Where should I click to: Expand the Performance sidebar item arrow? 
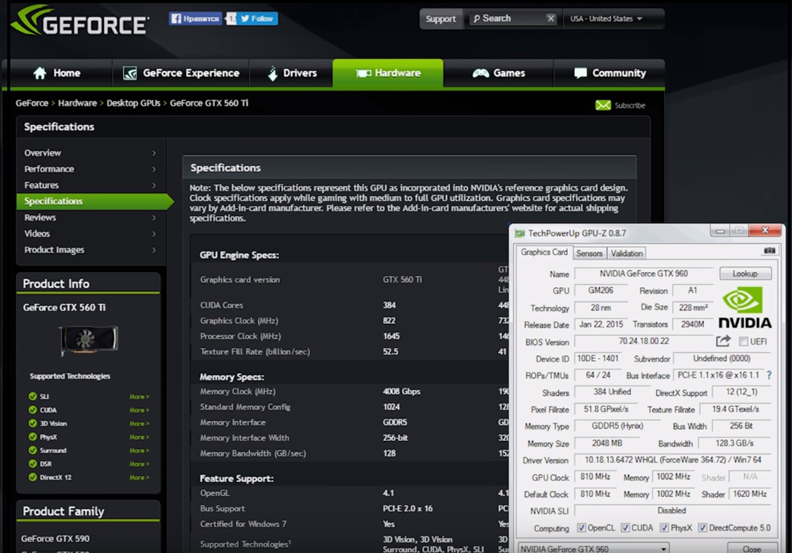[x=154, y=169]
